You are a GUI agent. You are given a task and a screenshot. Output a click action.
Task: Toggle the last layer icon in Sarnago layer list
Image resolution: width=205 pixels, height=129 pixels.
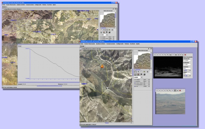[135, 86]
